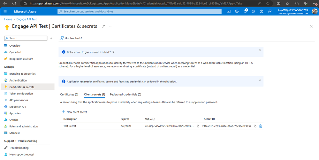Image resolution: width=319 pixels, height=160 pixels.
Task: Collapse the left navigation menu
Action: (51, 38)
